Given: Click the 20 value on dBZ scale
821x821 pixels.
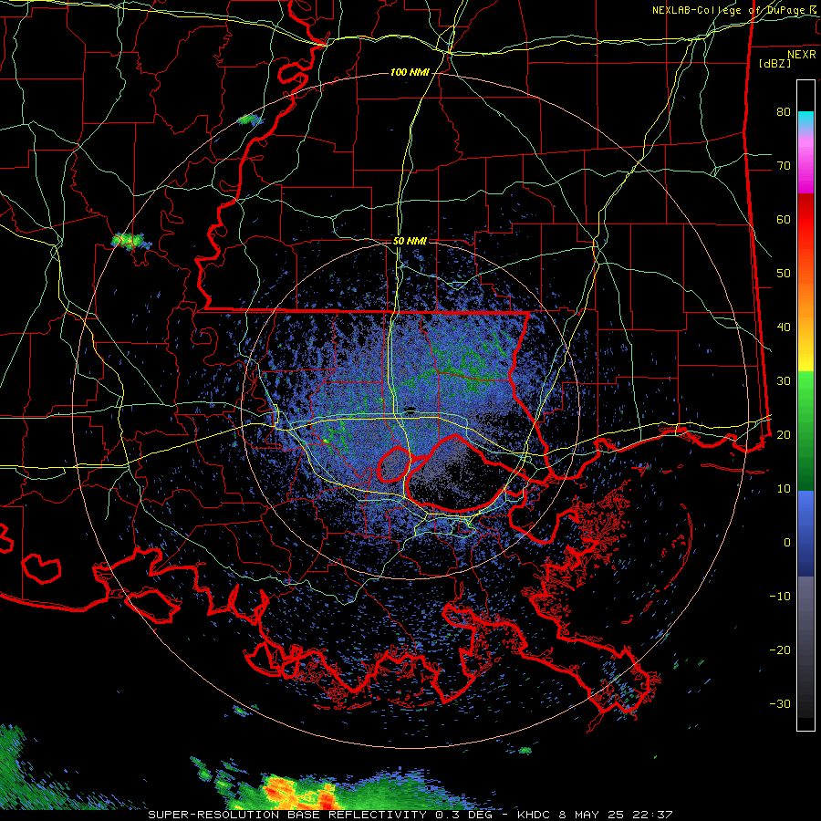Looking at the screenshot, I should pyautogui.click(x=784, y=435).
